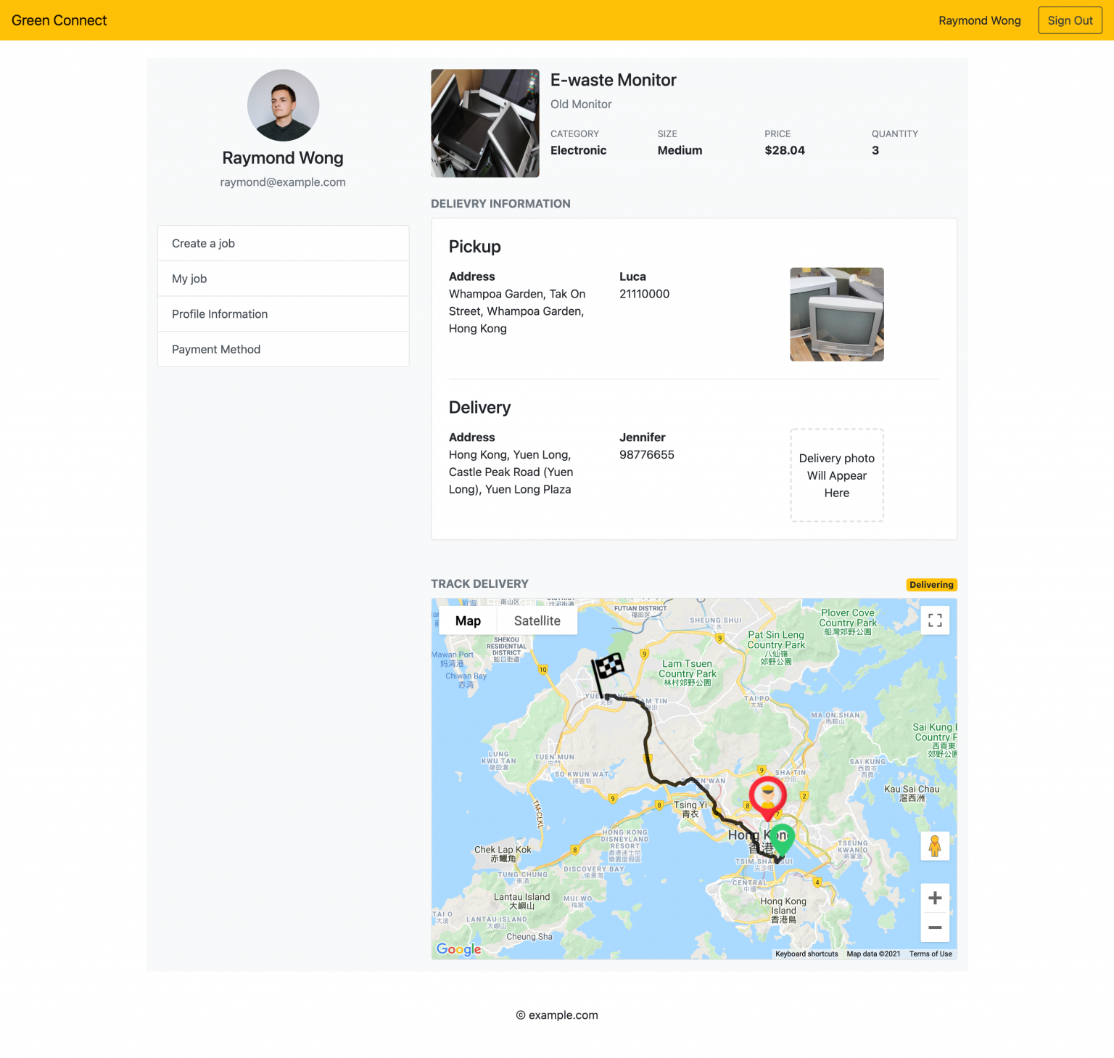
Task: Switch the map back to Map view
Action: (468, 620)
